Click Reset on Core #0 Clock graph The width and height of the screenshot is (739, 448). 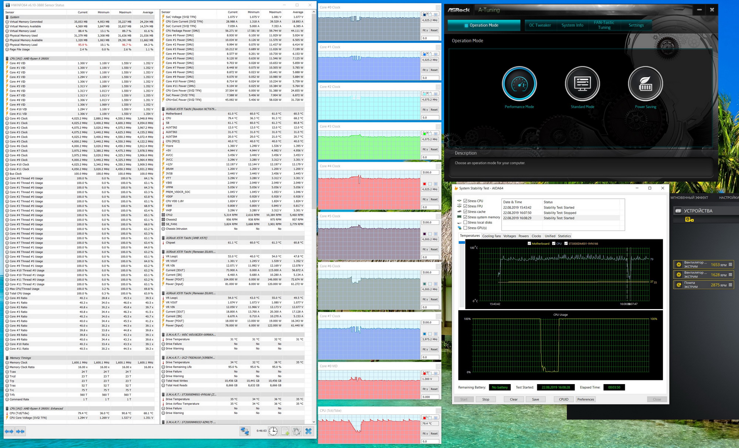(x=434, y=30)
